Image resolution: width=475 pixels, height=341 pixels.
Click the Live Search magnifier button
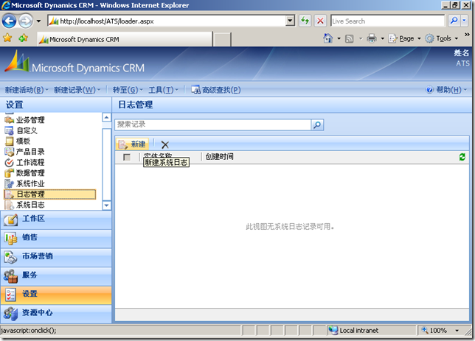(x=454, y=21)
